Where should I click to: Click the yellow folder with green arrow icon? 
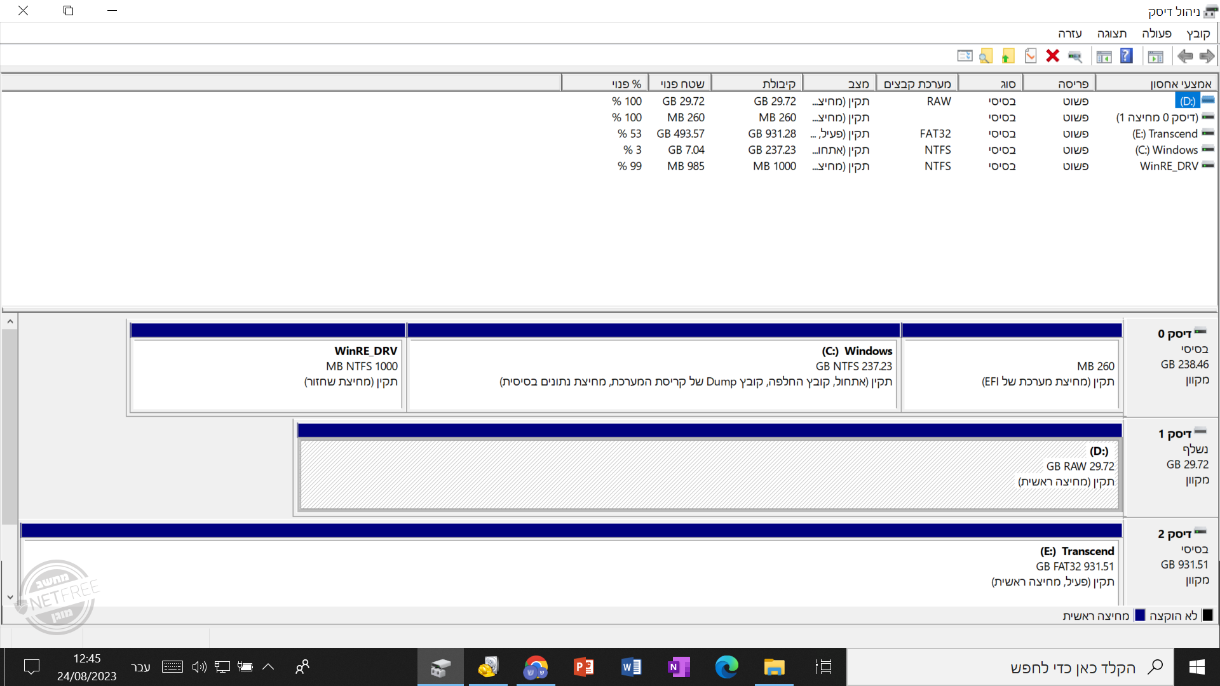tap(1008, 57)
